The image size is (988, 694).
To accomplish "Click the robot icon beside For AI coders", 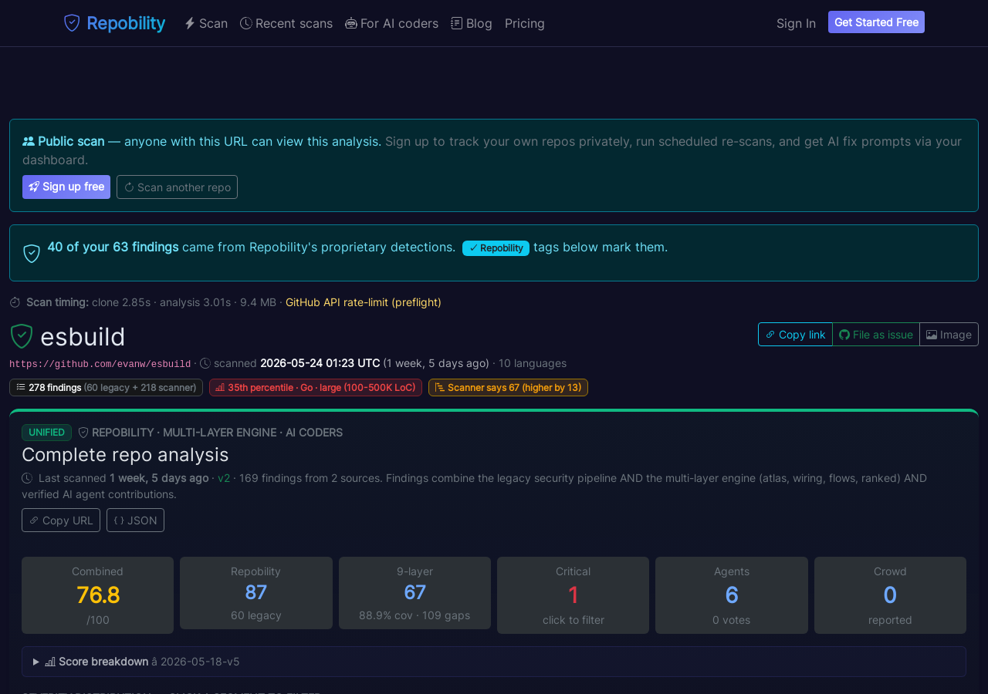I will 351,23.
